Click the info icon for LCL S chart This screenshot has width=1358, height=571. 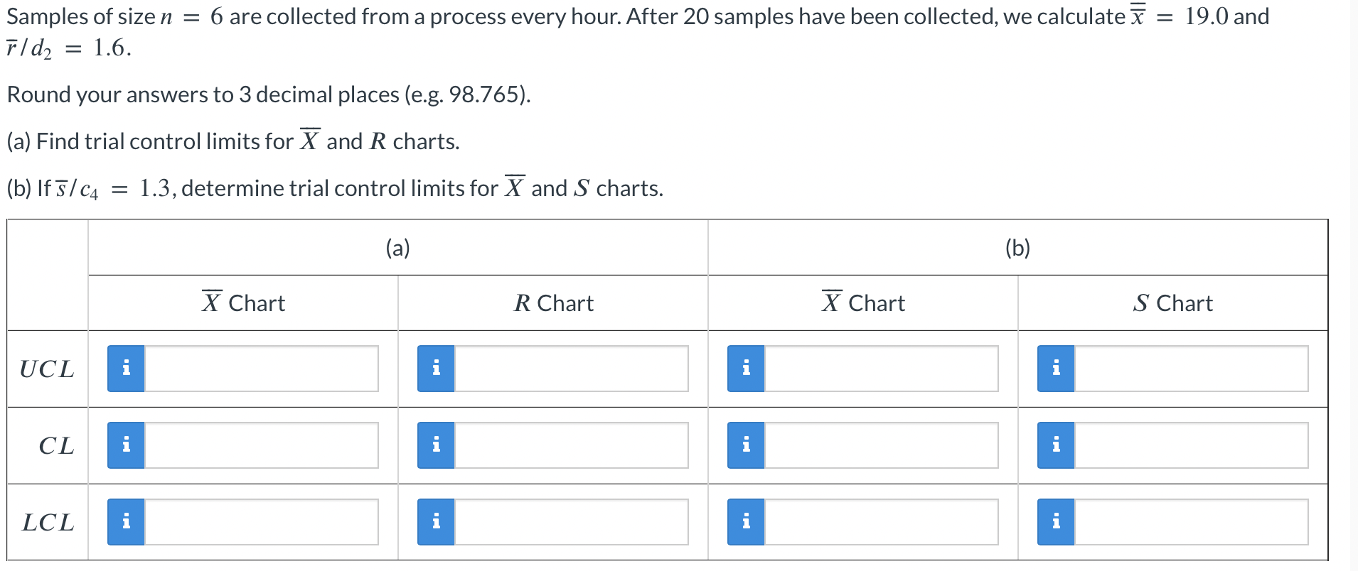point(1056,522)
